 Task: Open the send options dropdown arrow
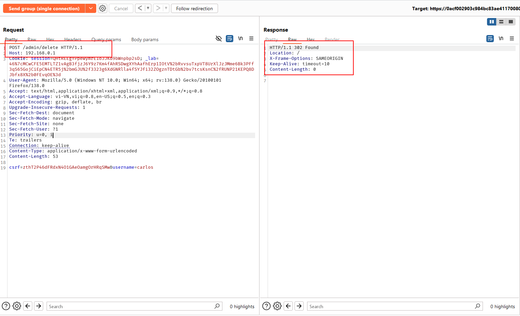tap(90, 9)
